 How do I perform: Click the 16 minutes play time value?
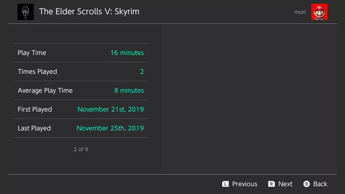(127, 53)
